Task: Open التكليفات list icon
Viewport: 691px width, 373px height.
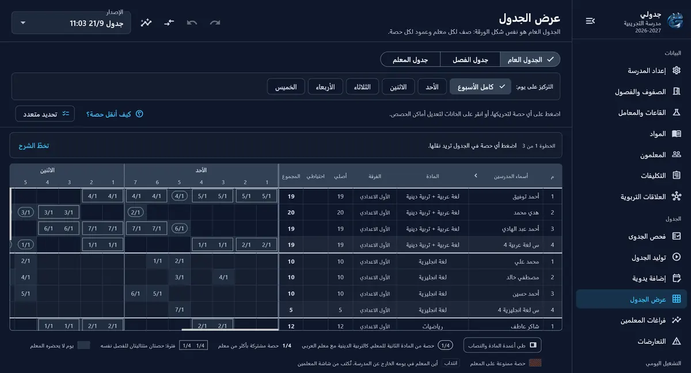Action: pos(677,176)
